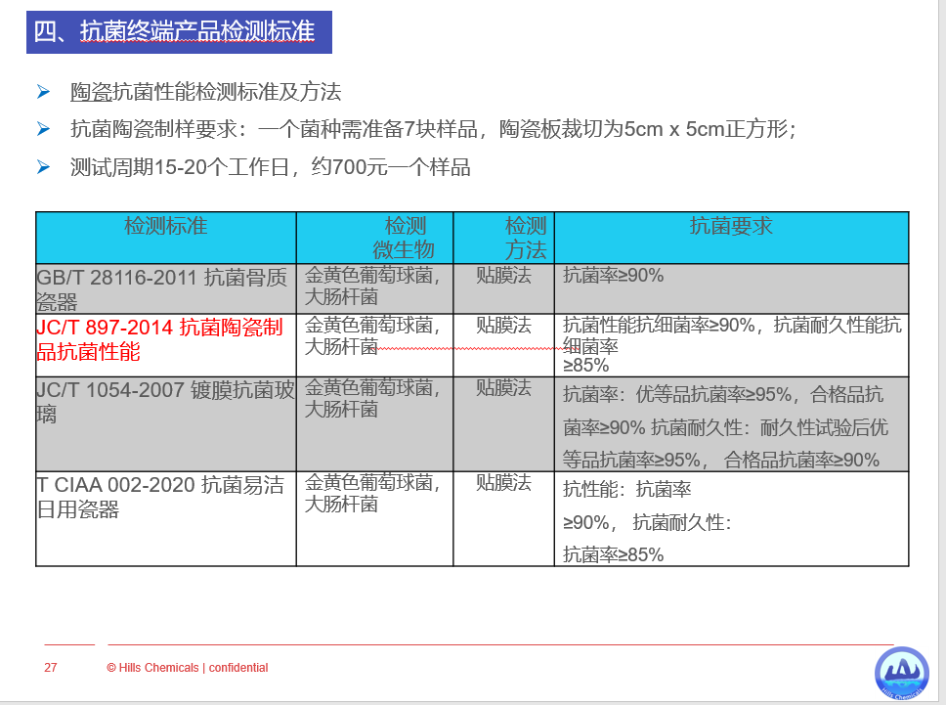
Task: Click the underlined word 陶瓷 in the first bullet
Action: (91, 93)
